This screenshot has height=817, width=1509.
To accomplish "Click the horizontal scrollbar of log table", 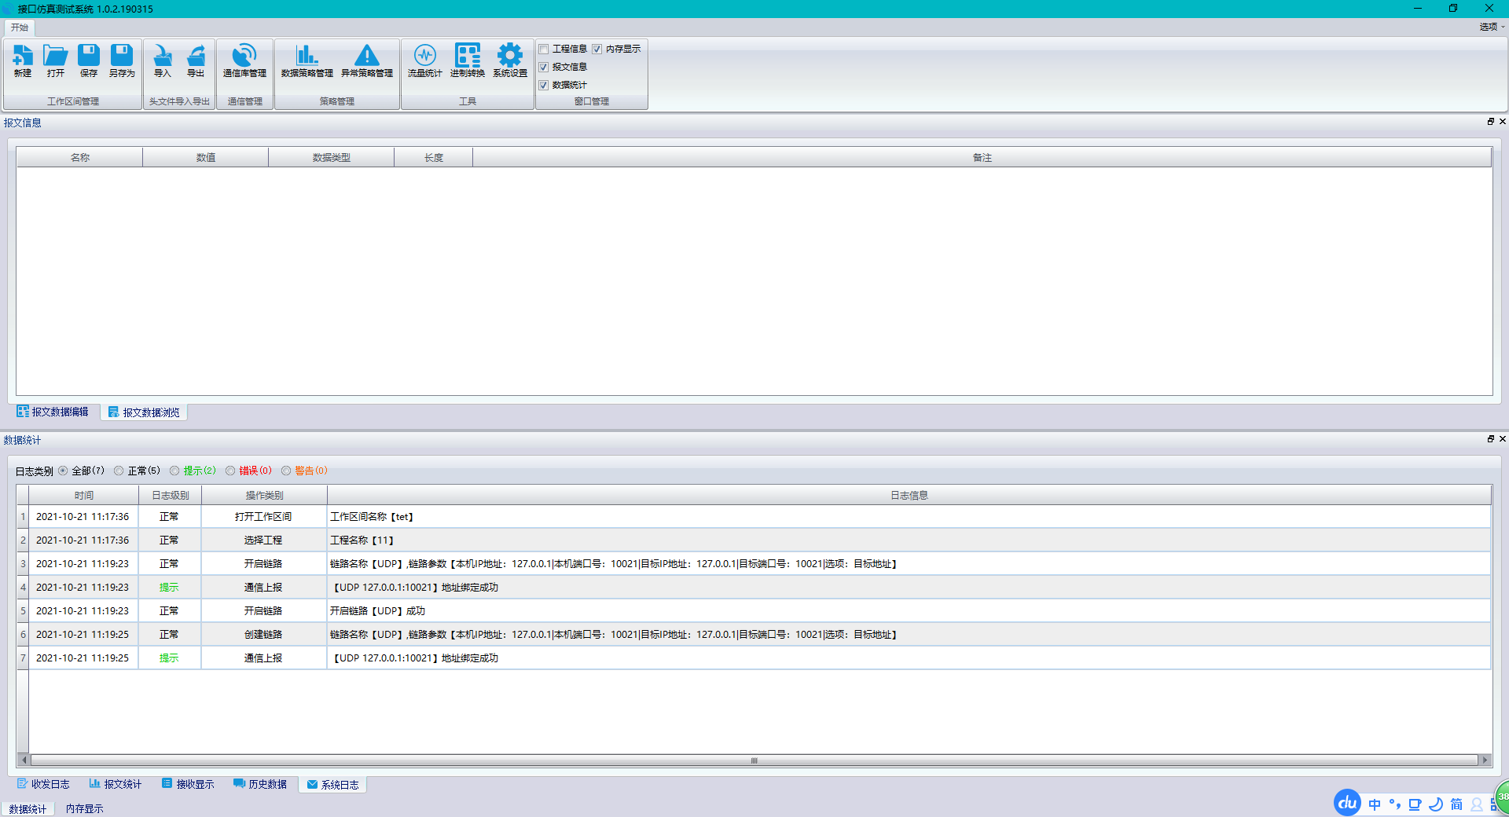I will pos(753,760).
